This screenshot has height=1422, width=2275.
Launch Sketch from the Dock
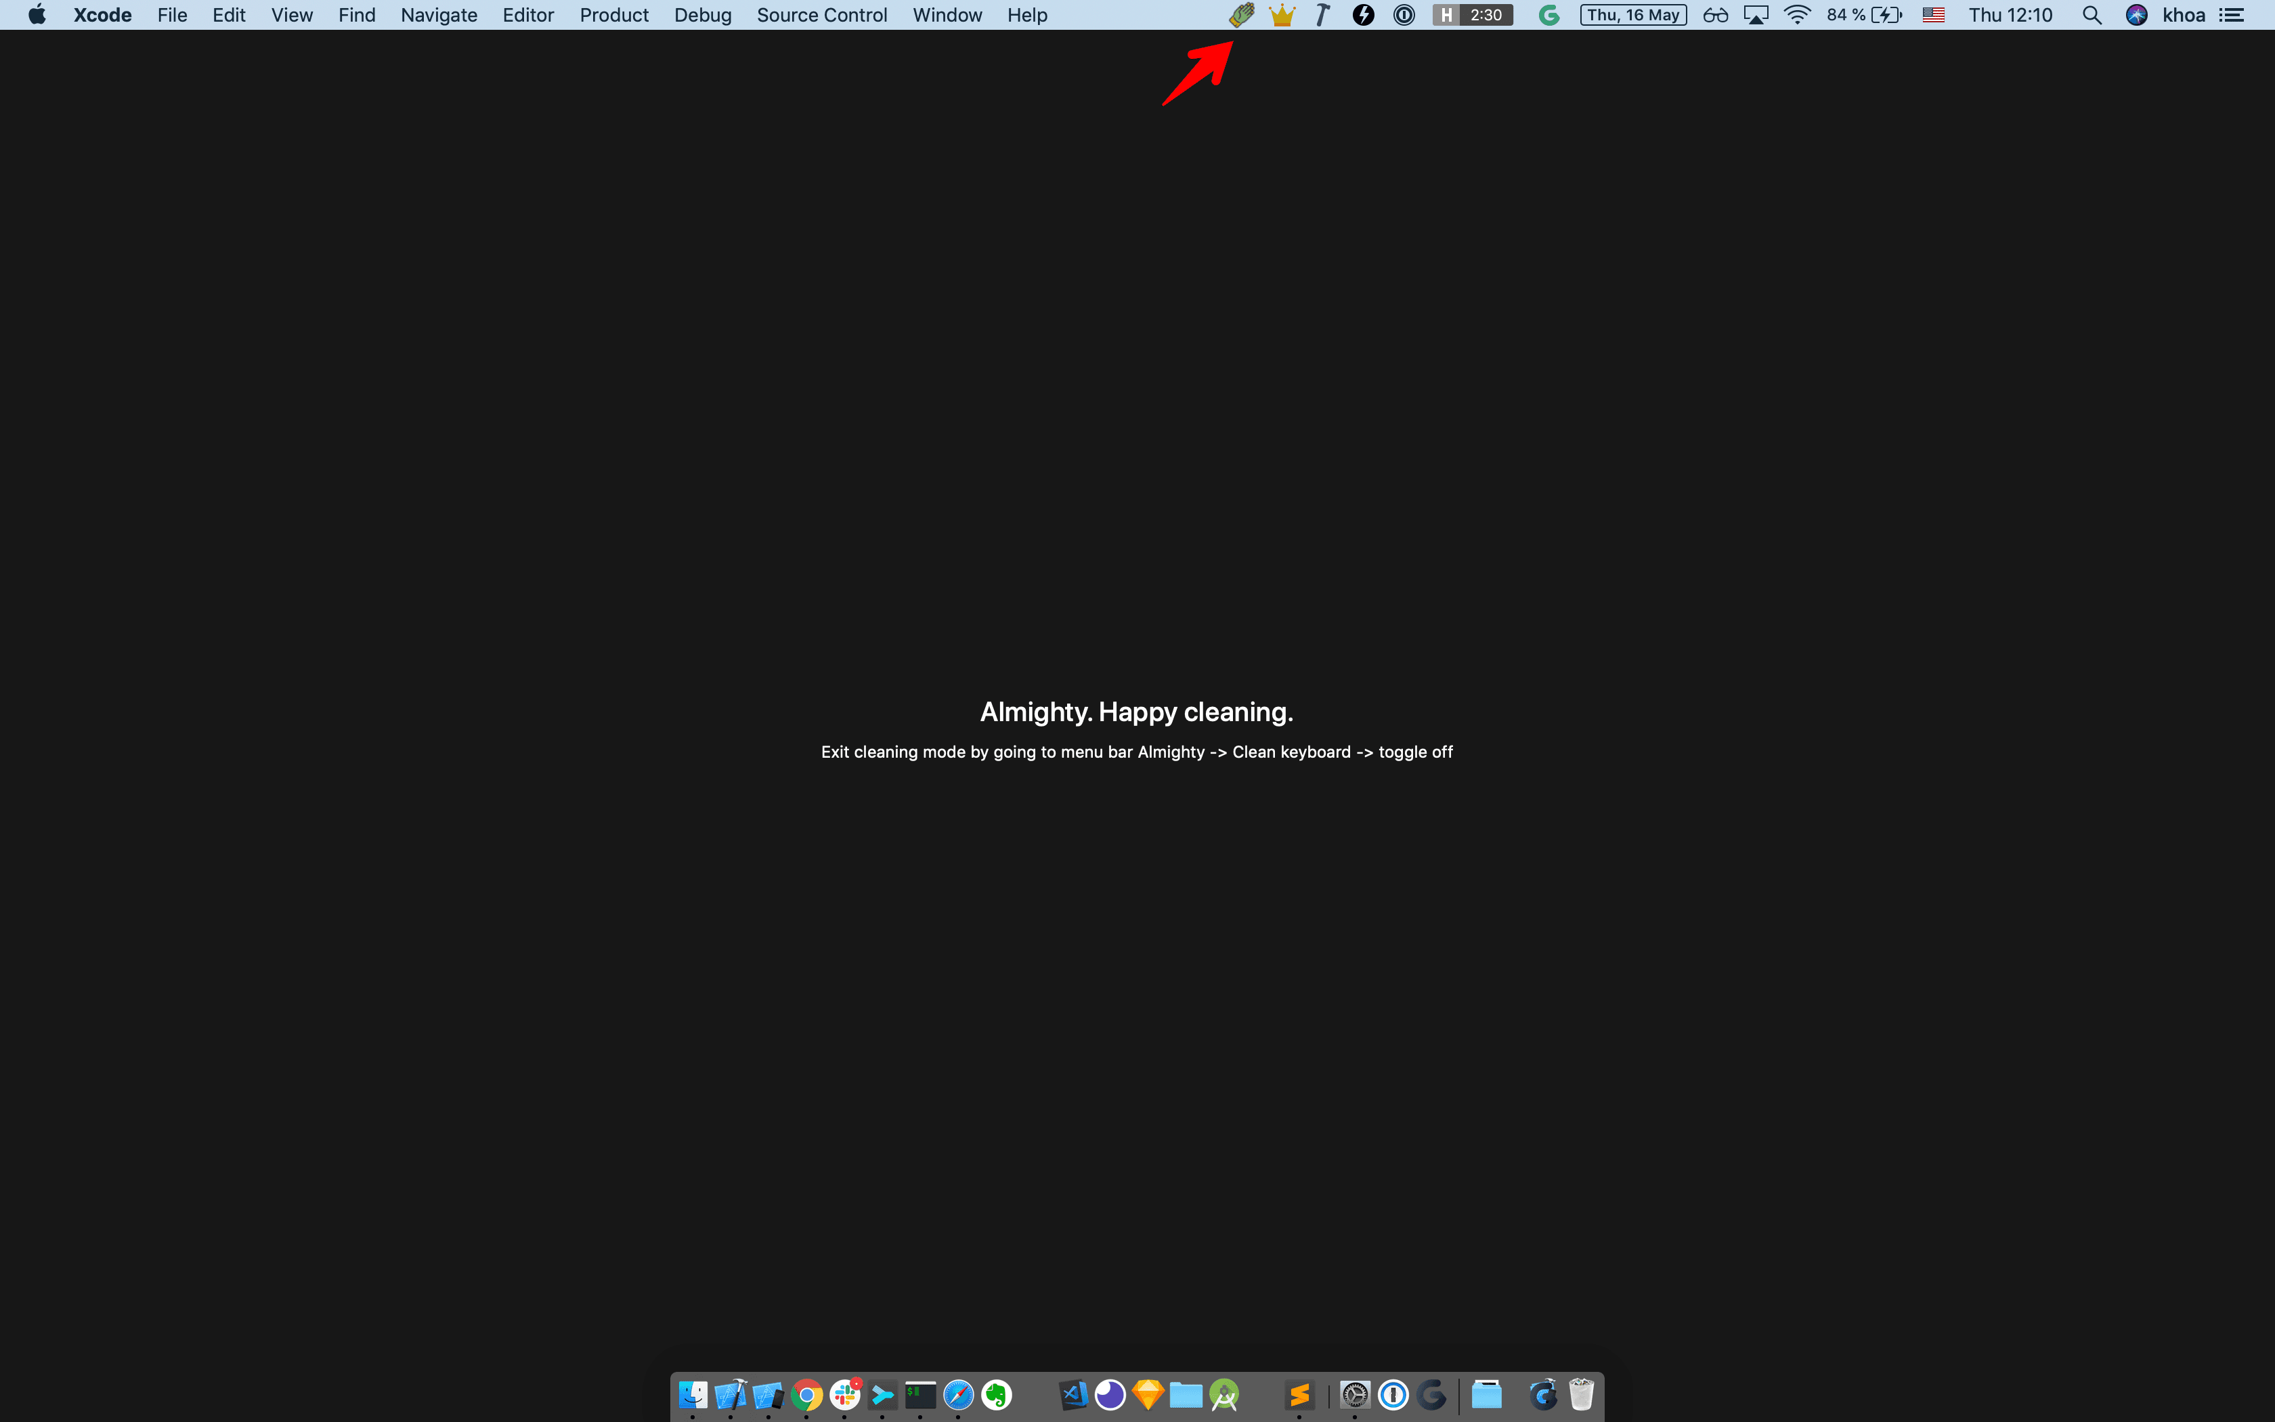(1148, 1394)
